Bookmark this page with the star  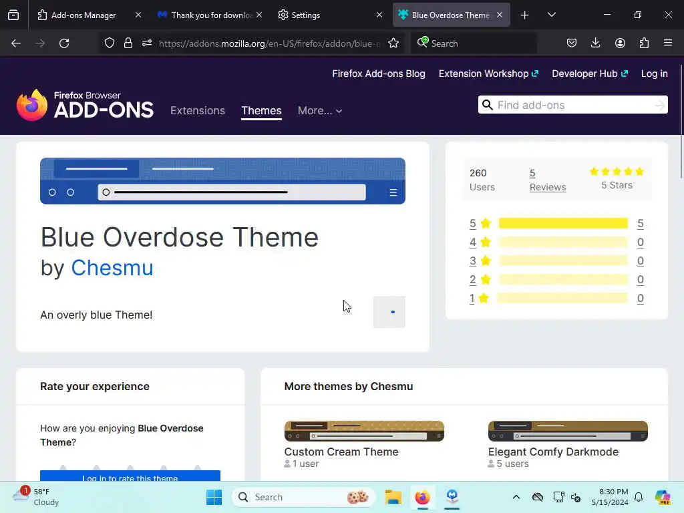pyautogui.click(x=393, y=43)
